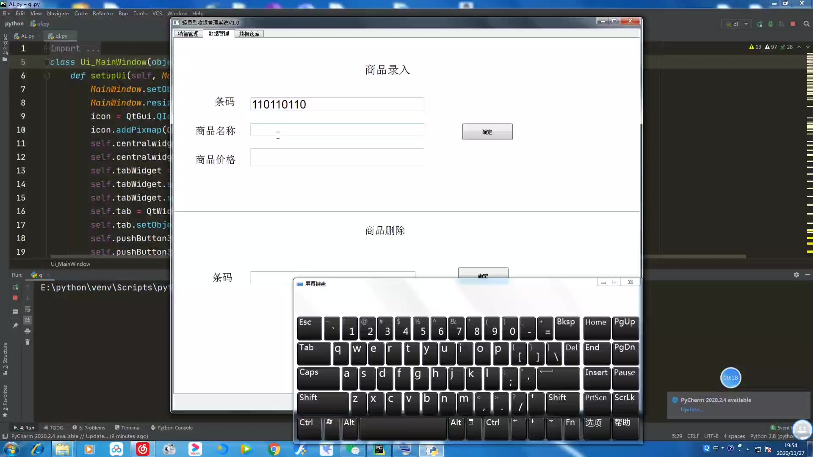The height and width of the screenshot is (457, 813).
Task: Toggle left Shift key on screen keyboard
Action: tap(323, 403)
